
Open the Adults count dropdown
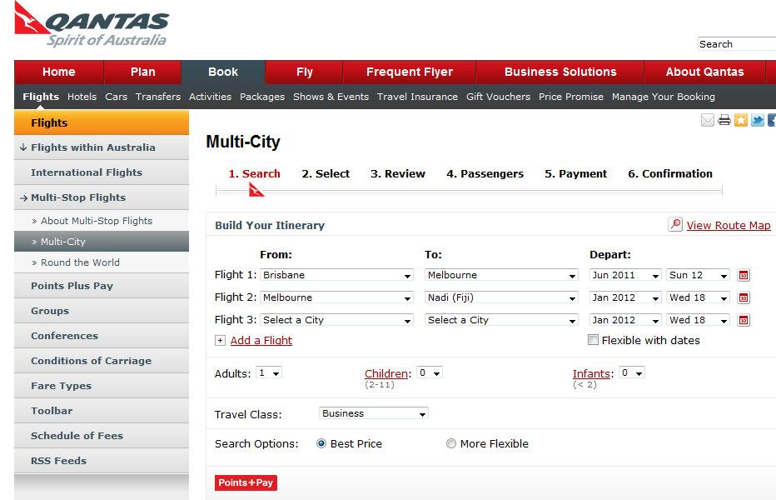269,372
